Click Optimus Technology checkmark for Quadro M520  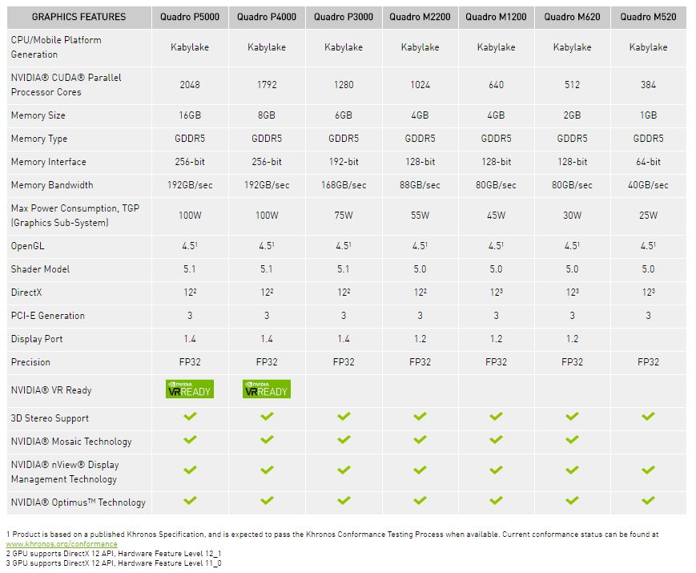[648, 501]
